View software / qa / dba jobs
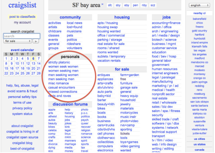This screenshot has height=153, width=215. click(x=165, y=123)
